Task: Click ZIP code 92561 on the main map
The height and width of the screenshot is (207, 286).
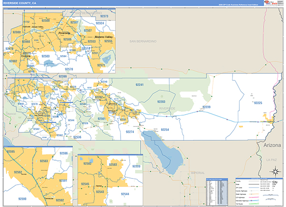Action: [102, 119]
